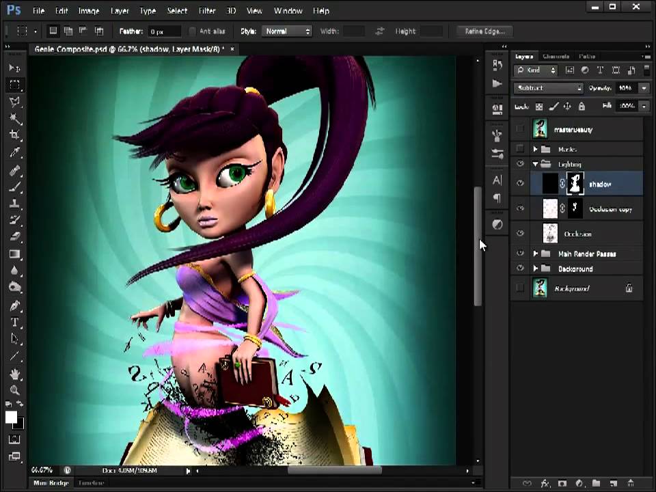Select the Zoom tool
Screen dimensions: 656x492
coord(14,390)
